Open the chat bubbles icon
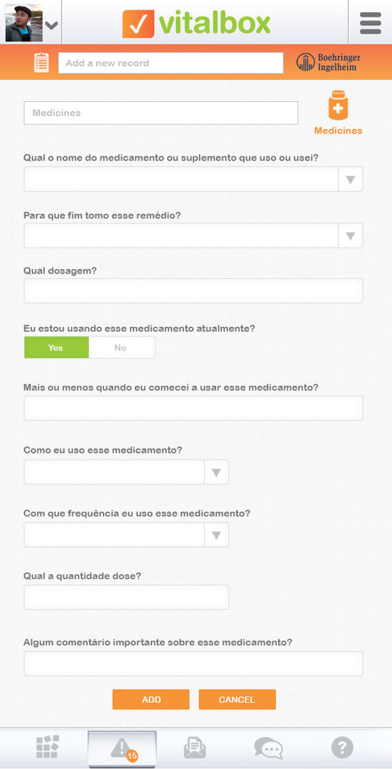This screenshot has height=769, width=392. tap(268, 747)
